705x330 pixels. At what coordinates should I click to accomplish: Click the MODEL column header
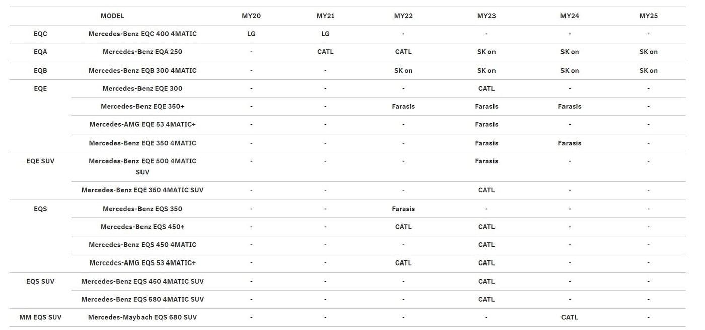click(112, 16)
